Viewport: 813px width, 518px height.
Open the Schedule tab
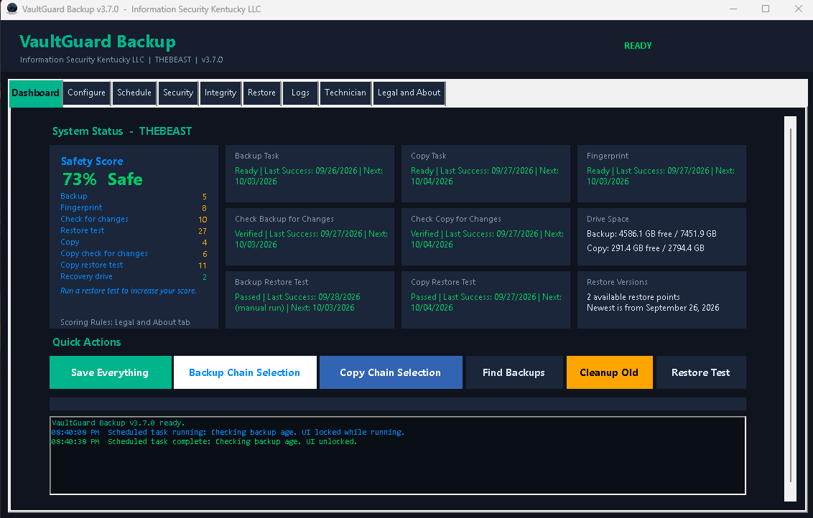(x=134, y=93)
